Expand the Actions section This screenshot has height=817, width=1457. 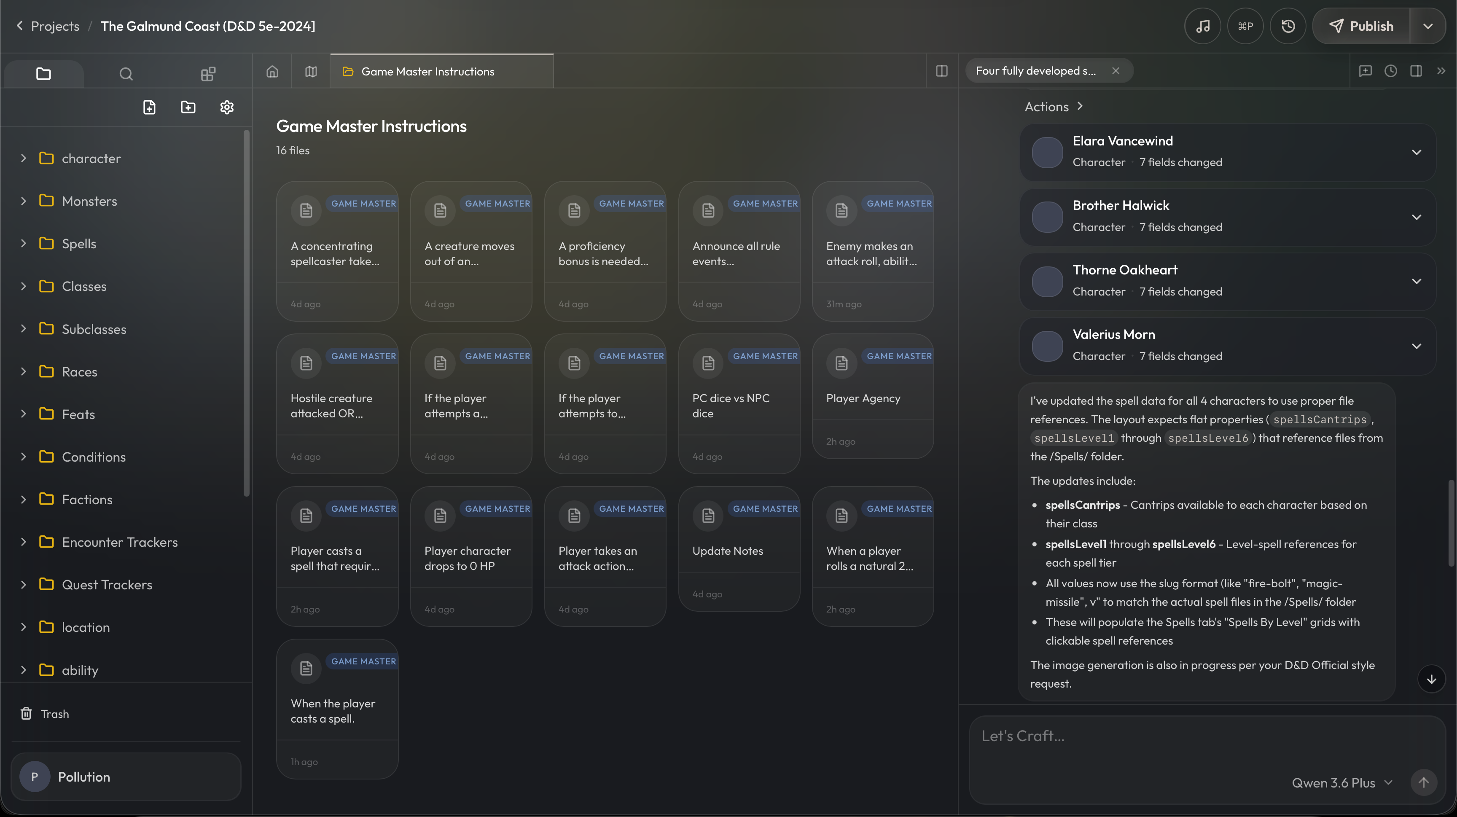[x=1054, y=106]
